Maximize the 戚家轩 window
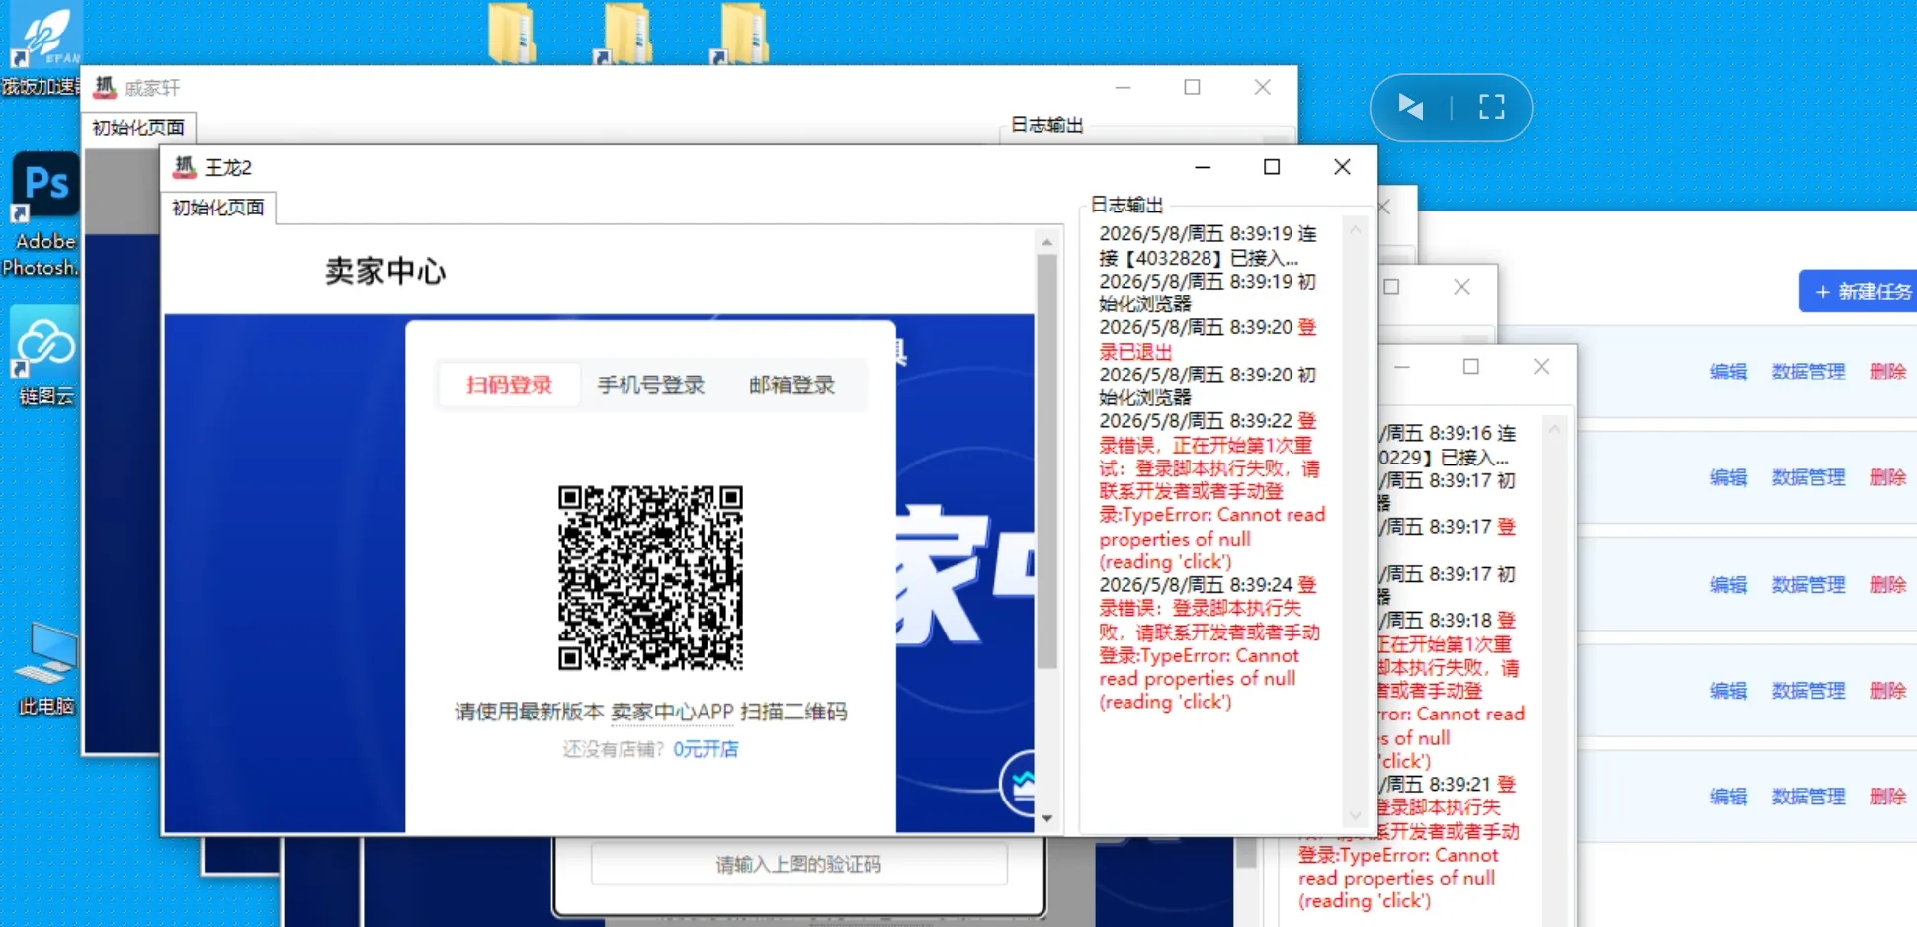The image size is (1917, 927). [x=1193, y=87]
